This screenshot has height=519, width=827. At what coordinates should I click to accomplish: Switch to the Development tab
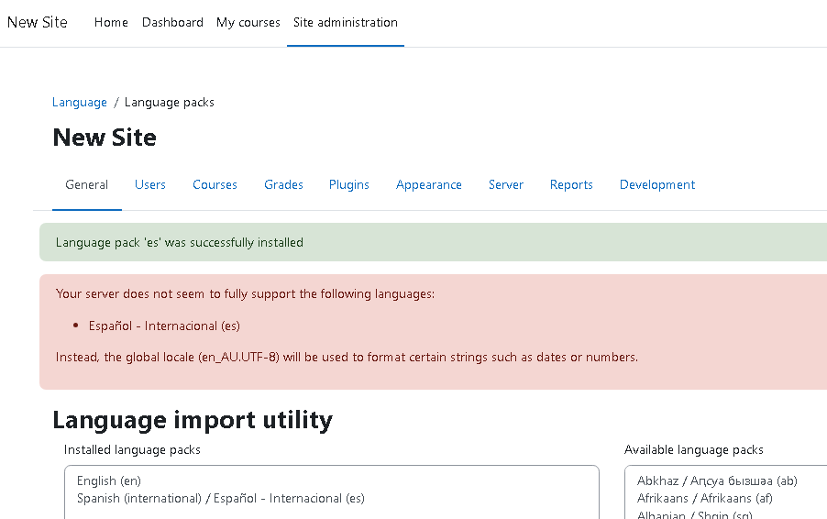657,184
